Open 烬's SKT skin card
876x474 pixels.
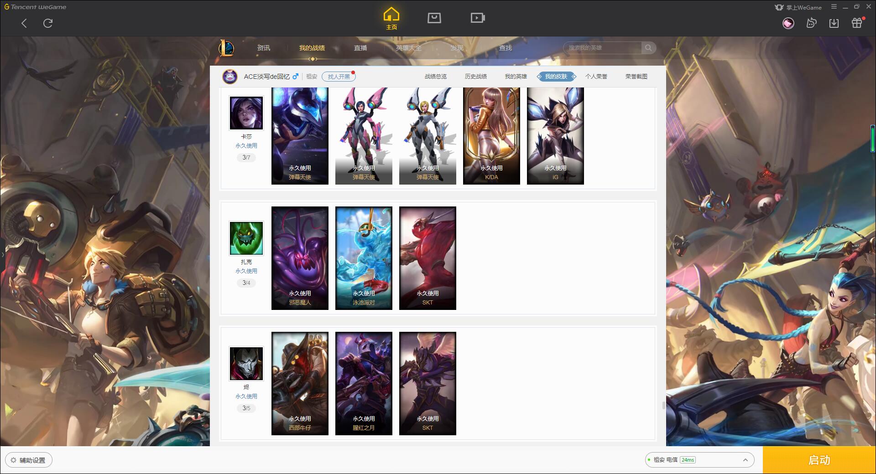tap(428, 383)
